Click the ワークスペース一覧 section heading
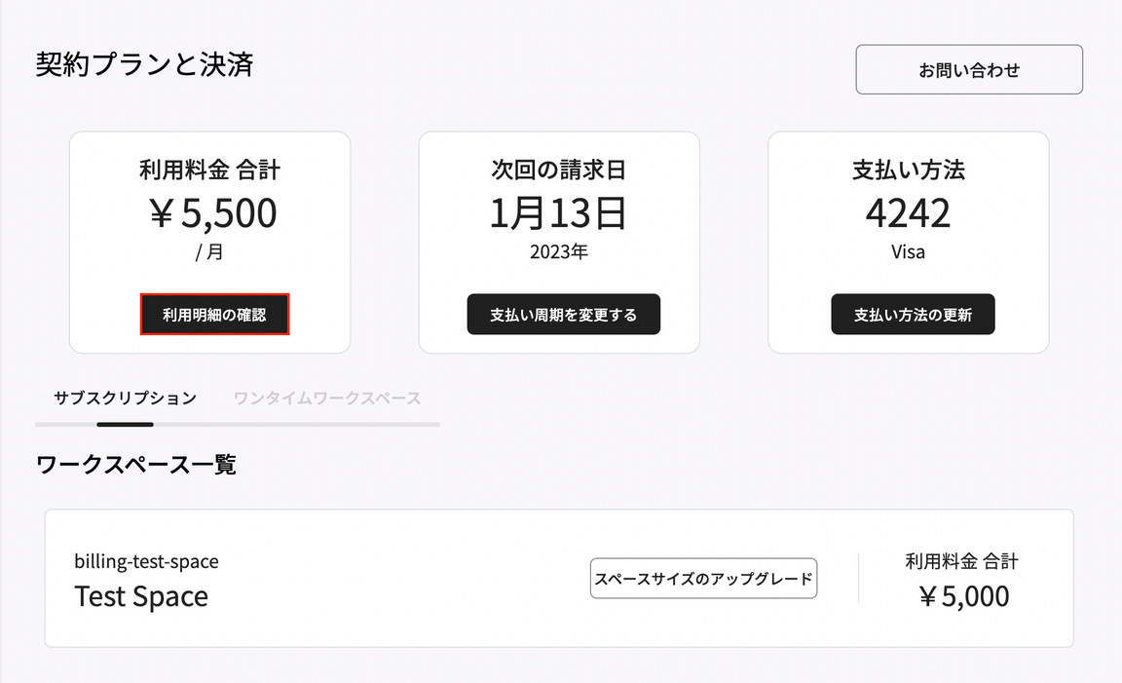 coord(136,465)
